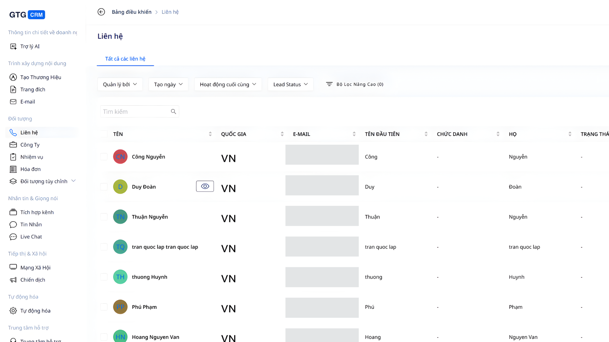Viewport: 609px width, 342px height.
Task: Tick the checkbox beside Thuận Nguyễn
Action: point(104,217)
